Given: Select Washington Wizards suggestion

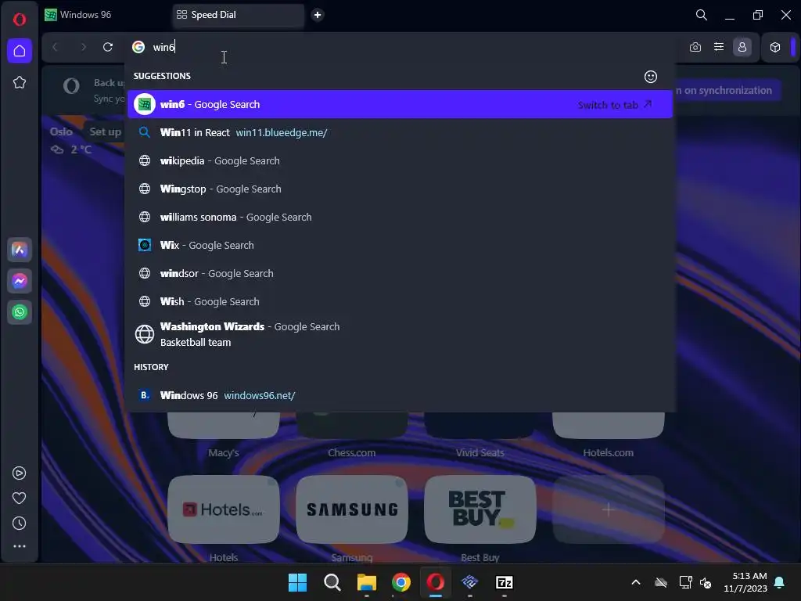Looking at the screenshot, I should [400, 334].
